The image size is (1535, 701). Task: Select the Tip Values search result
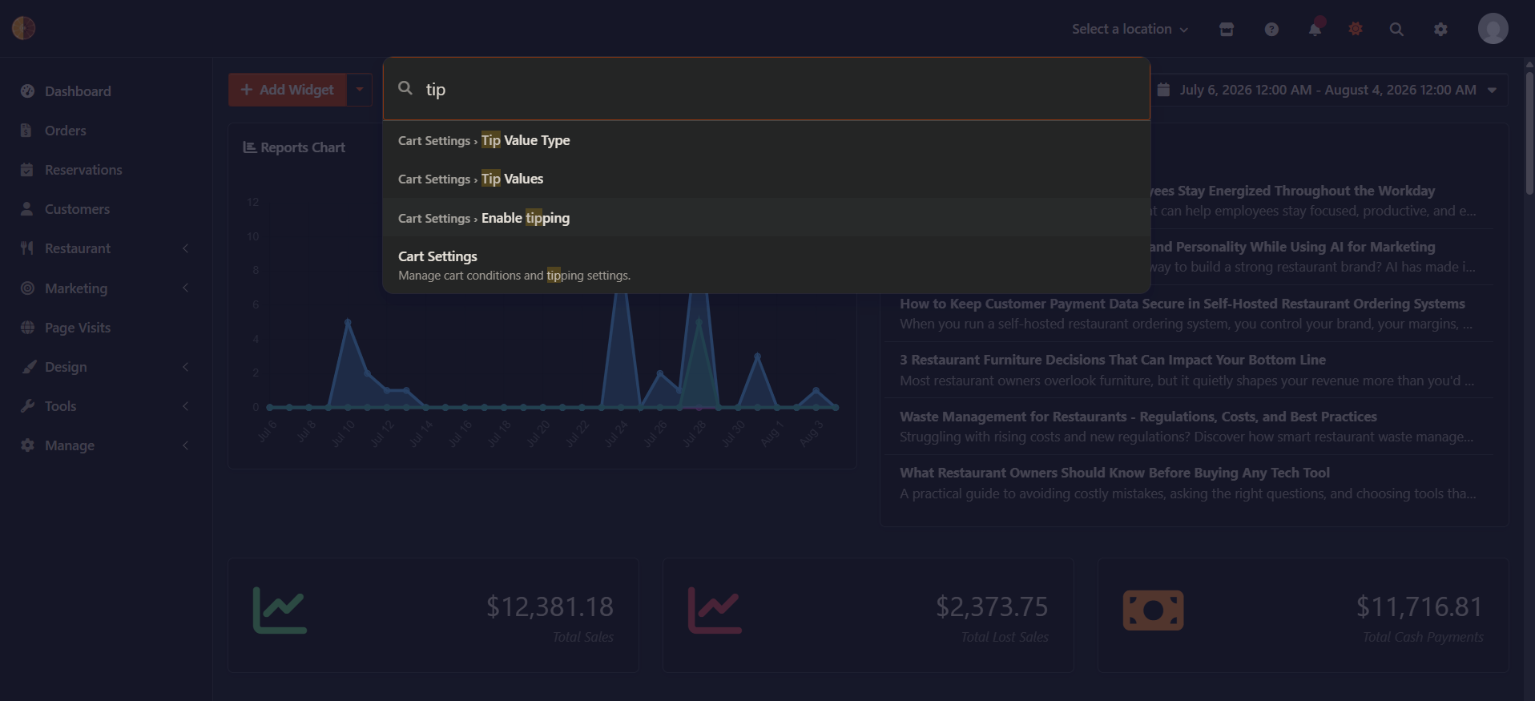click(767, 179)
